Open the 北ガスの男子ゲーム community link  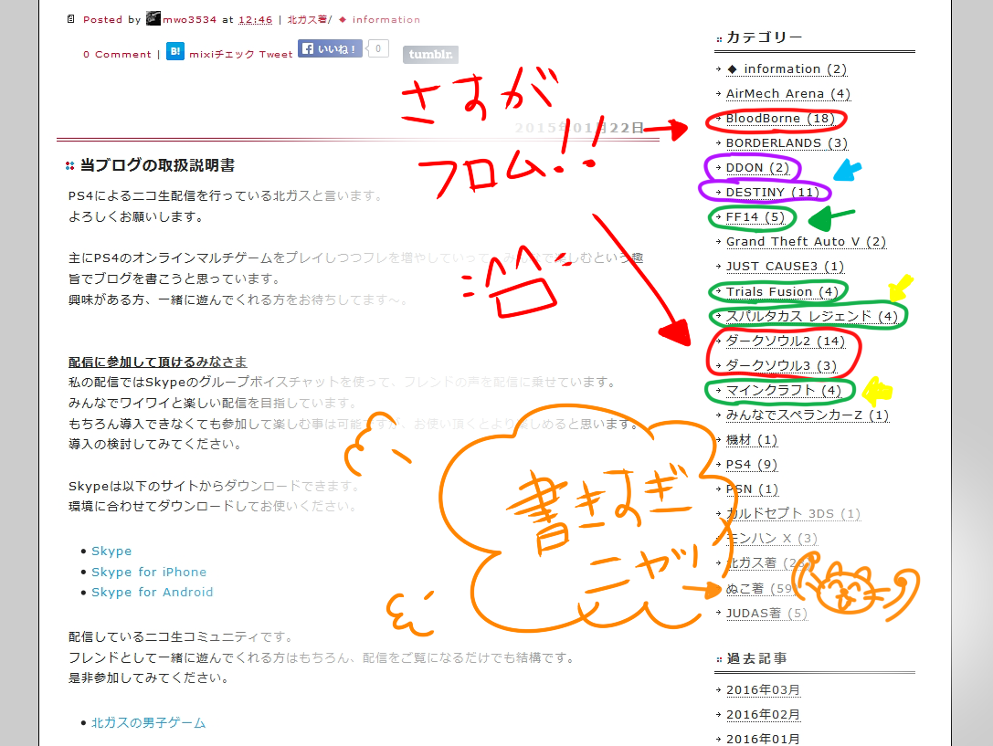click(x=148, y=722)
